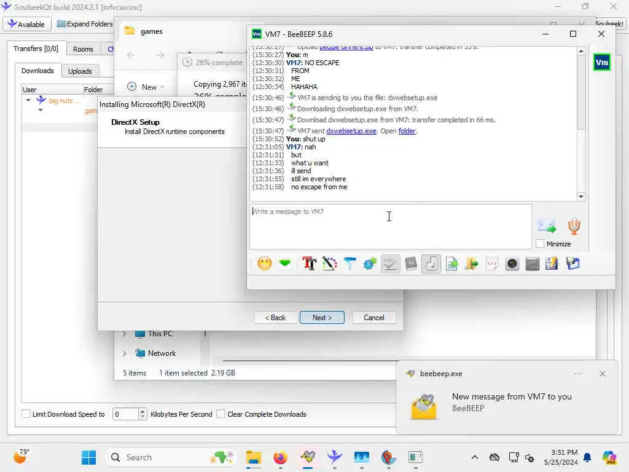
Task: Dismiss the beebeep.exe notification toast
Action: [x=602, y=374]
